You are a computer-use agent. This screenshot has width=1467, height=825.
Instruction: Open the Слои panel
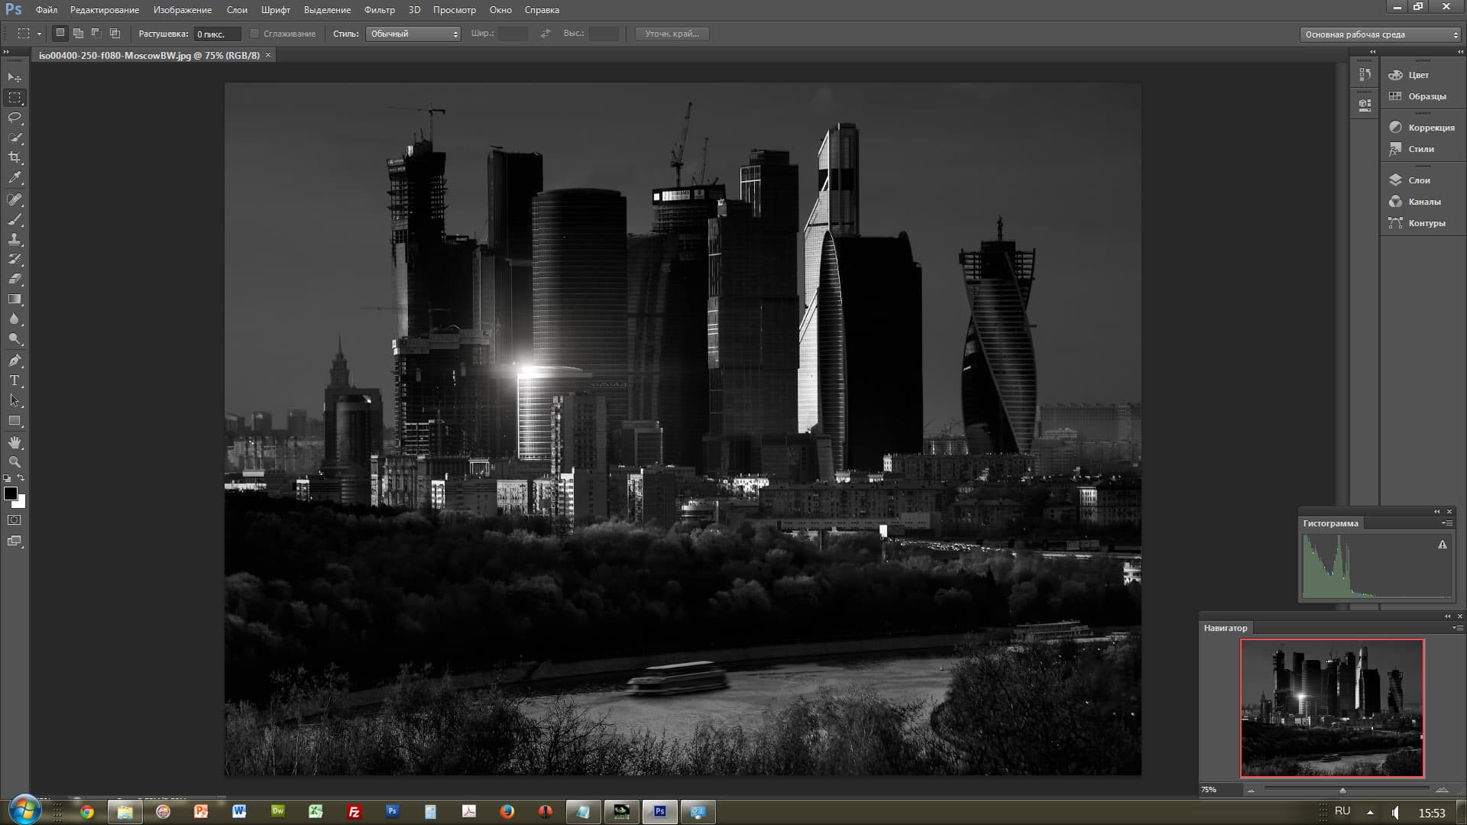1418,180
